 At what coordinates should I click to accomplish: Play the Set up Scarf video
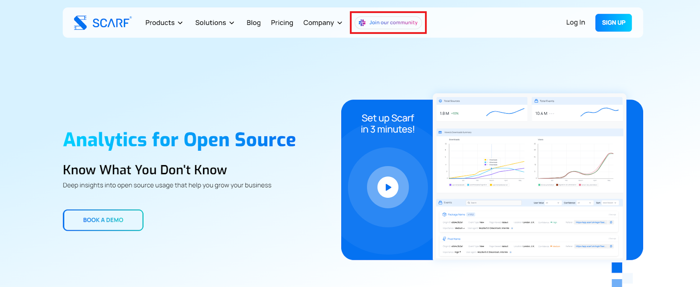(388, 187)
